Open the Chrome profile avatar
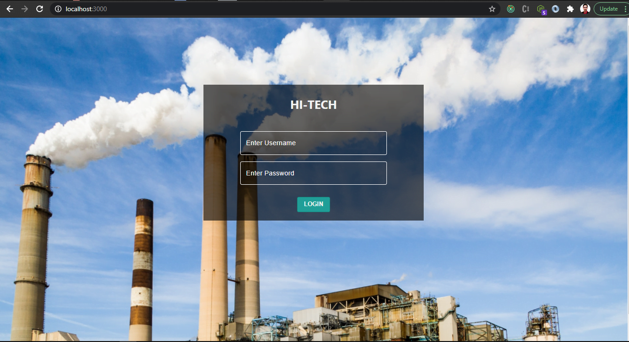 click(585, 9)
